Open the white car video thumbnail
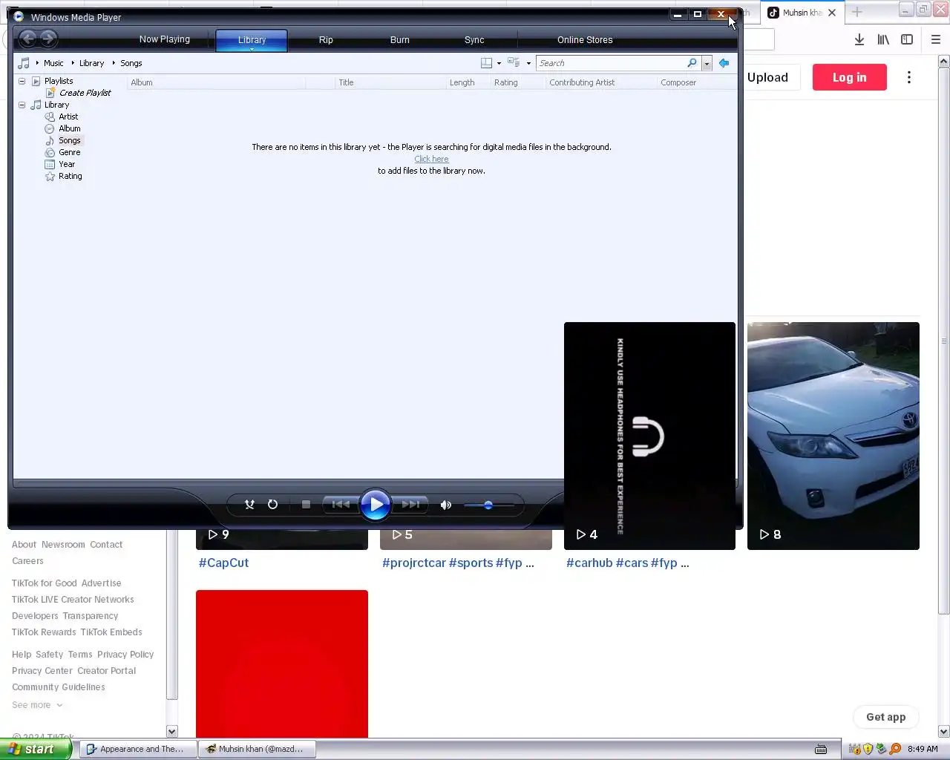The height and width of the screenshot is (760, 950). [x=833, y=436]
